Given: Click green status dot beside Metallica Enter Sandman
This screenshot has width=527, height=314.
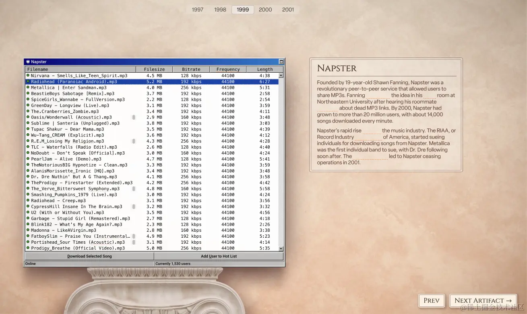Looking at the screenshot, I should [28, 88].
